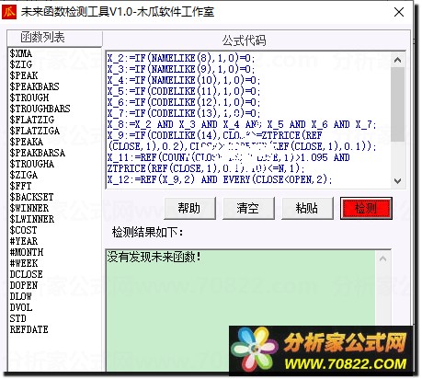Click the X_8 AND expression code line
Viewport: 422px width, 379px height.
click(242, 124)
